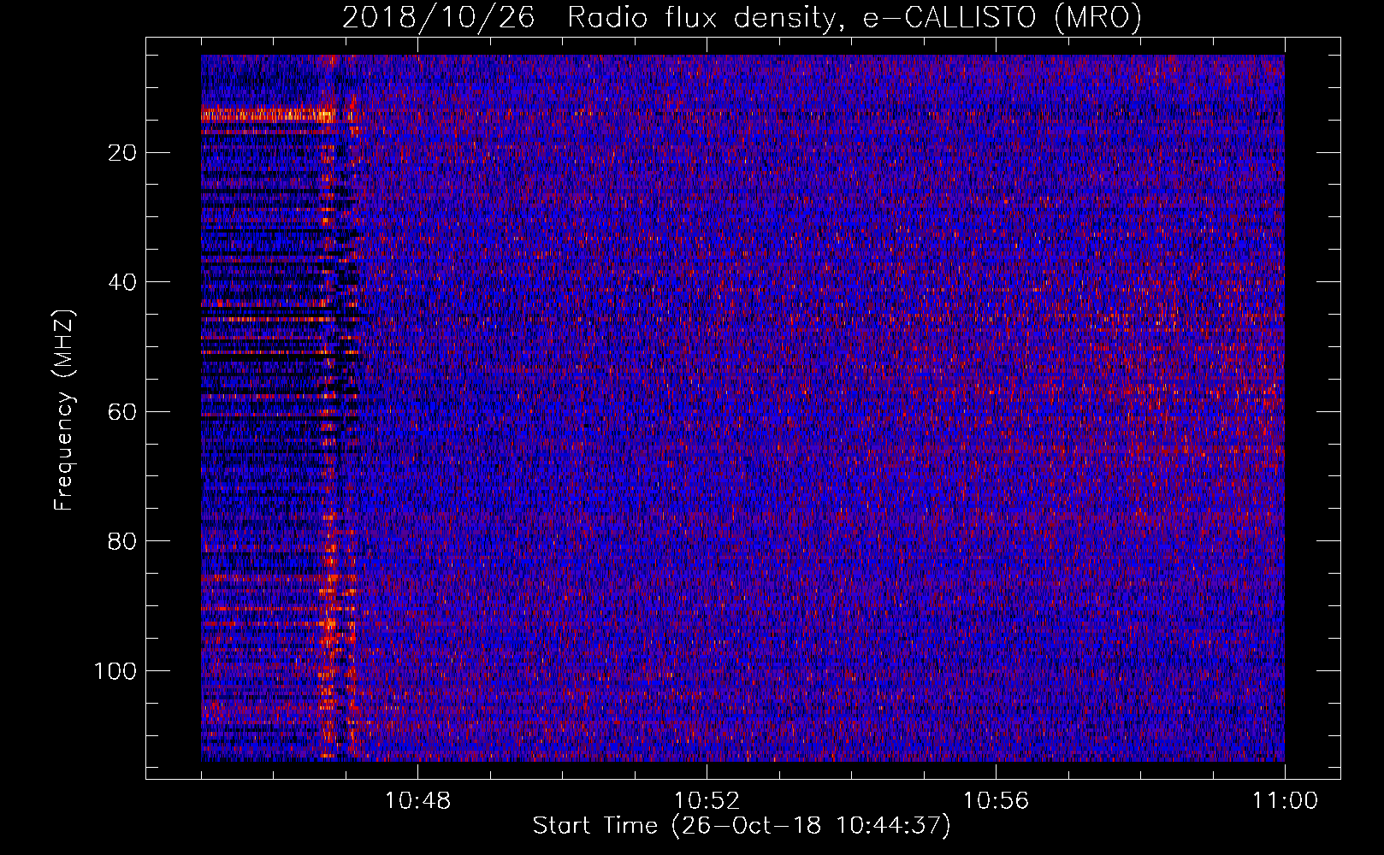Click the 60 MHz frequency tick label
The width and height of the screenshot is (1384, 855).
pos(123,412)
